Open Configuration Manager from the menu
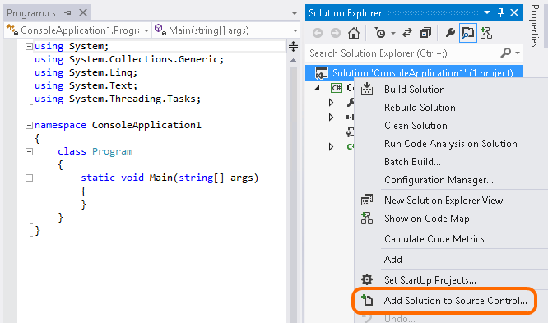This screenshot has height=323, width=548. click(439, 180)
